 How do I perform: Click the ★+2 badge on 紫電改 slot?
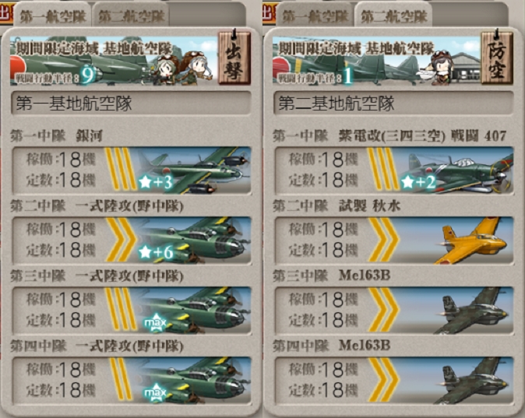(418, 182)
